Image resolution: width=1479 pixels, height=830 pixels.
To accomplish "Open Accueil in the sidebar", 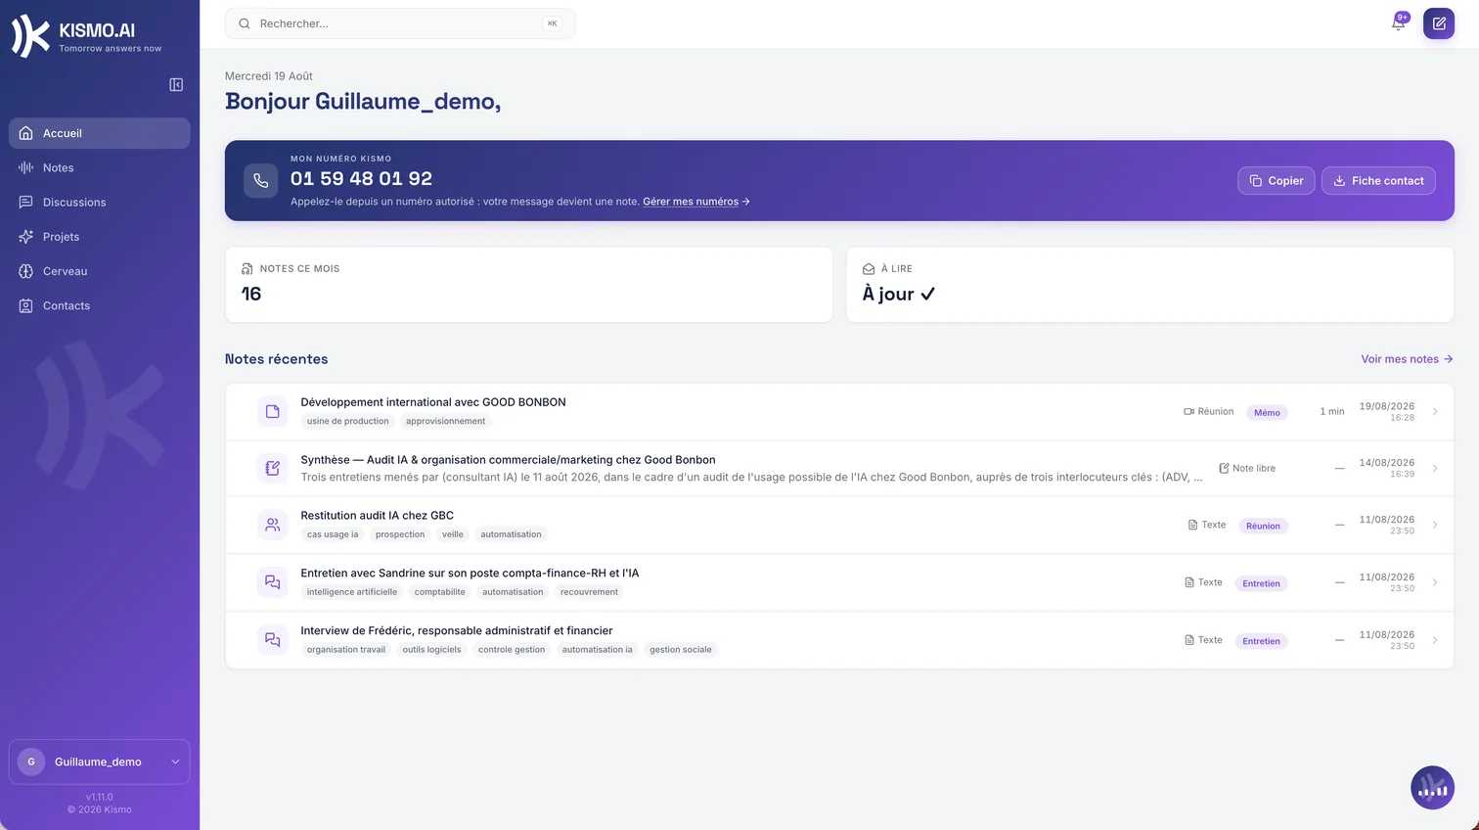I will click(x=100, y=133).
